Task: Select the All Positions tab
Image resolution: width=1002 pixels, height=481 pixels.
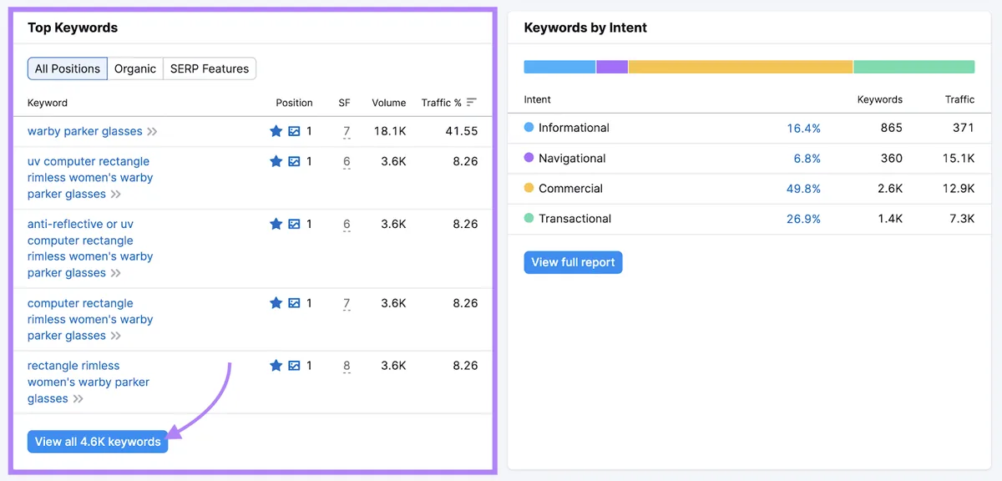Action: point(68,68)
